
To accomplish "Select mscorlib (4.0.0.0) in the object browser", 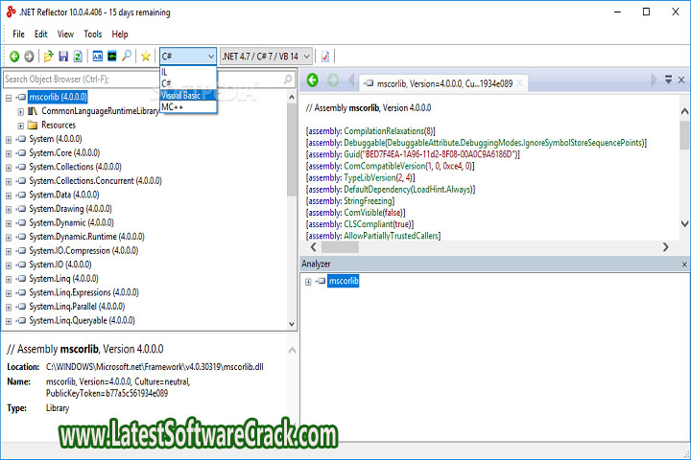I will pyautogui.click(x=58, y=97).
